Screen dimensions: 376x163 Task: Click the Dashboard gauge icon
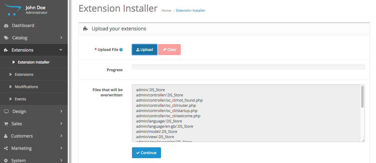click(x=6, y=25)
